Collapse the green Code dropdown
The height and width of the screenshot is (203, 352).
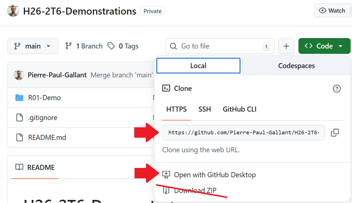click(324, 46)
